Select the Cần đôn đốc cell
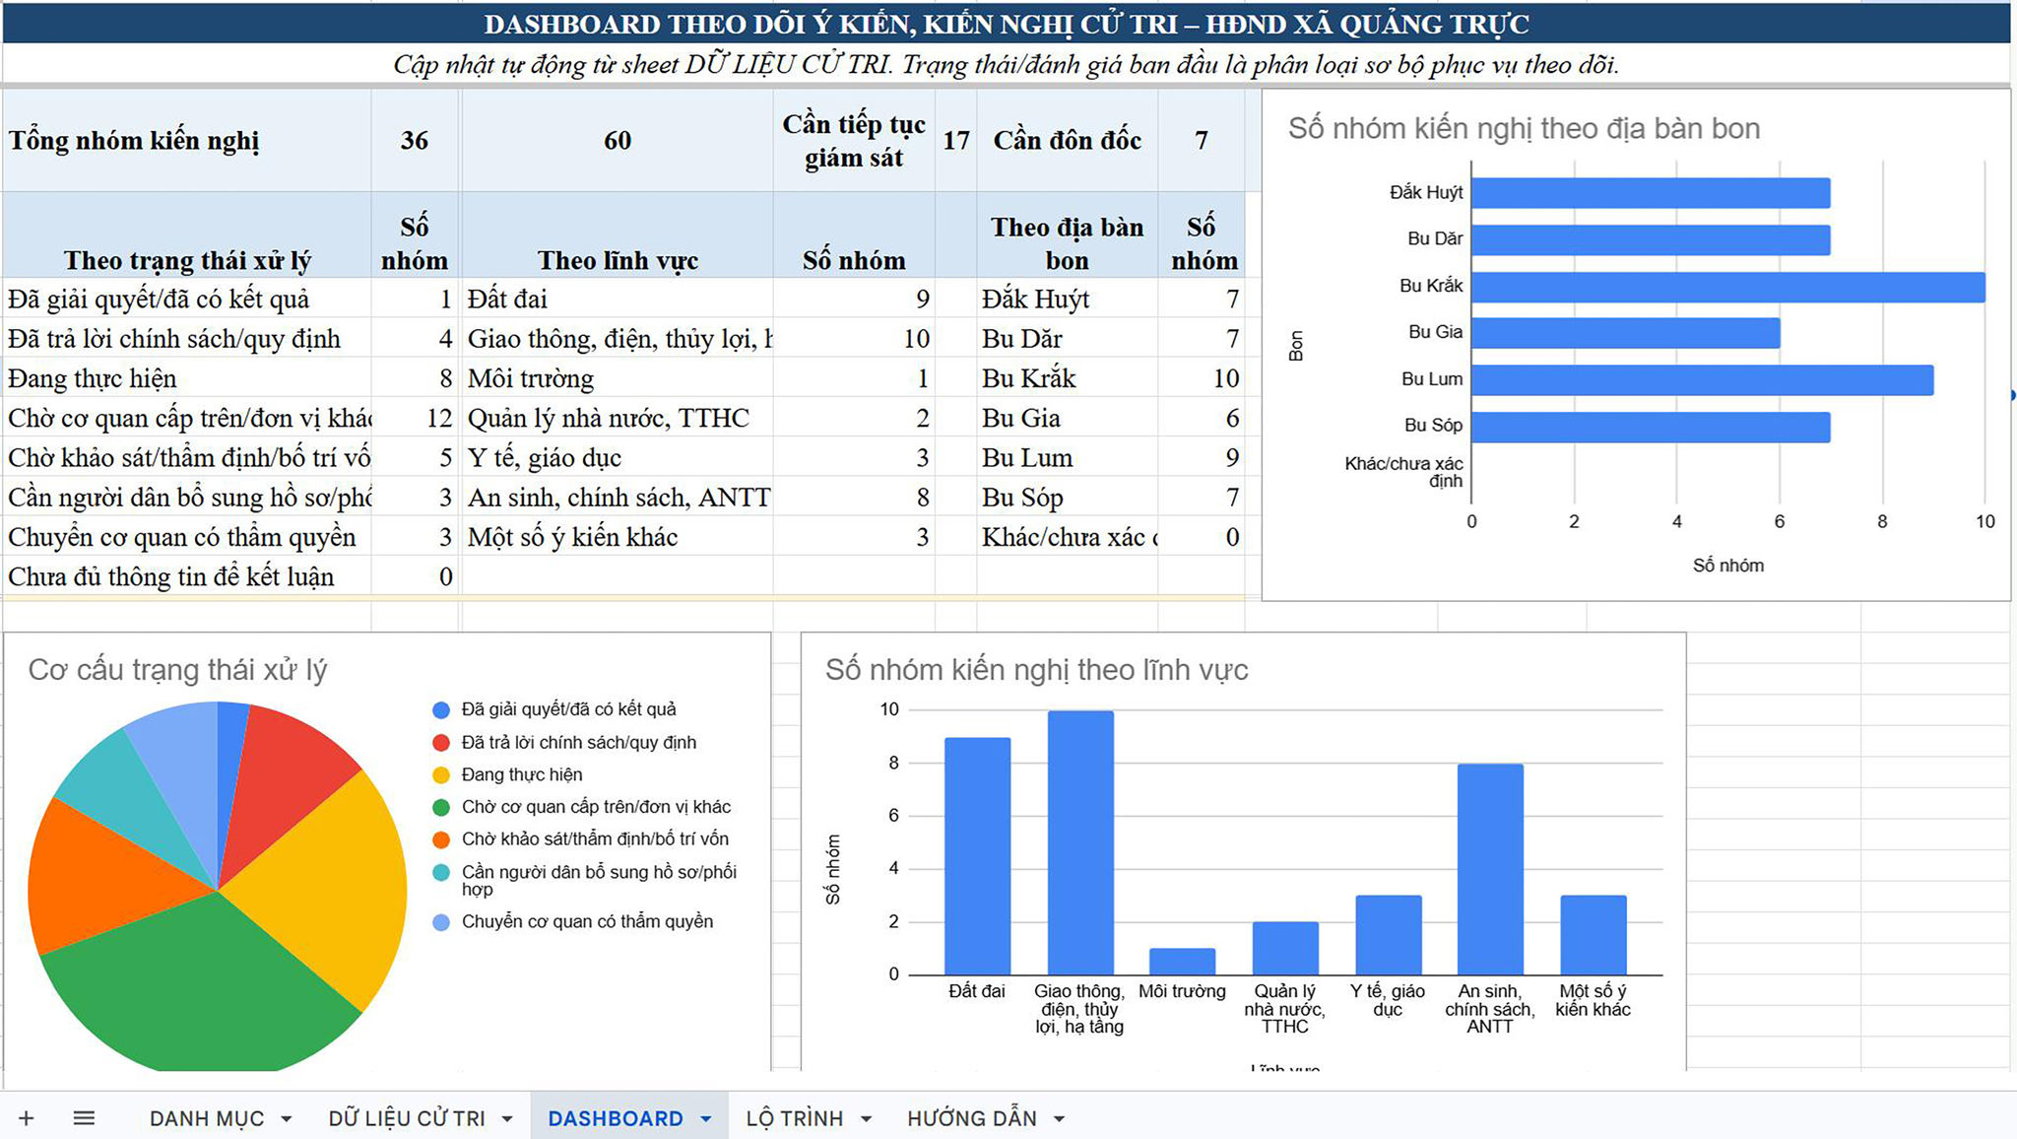Image resolution: width=2017 pixels, height=1139 pixels. pyautogui.click(x=1068, y=141)
